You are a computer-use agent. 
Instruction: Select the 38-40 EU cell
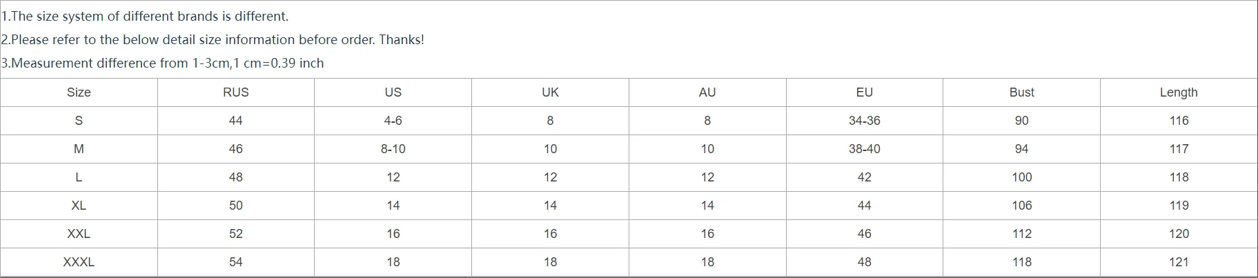pos(864,149)
